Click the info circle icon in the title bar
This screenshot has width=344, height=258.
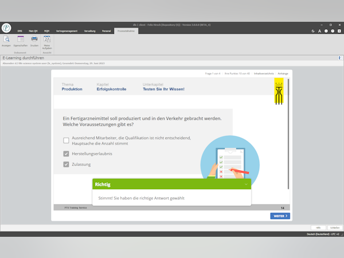point(326,31)
